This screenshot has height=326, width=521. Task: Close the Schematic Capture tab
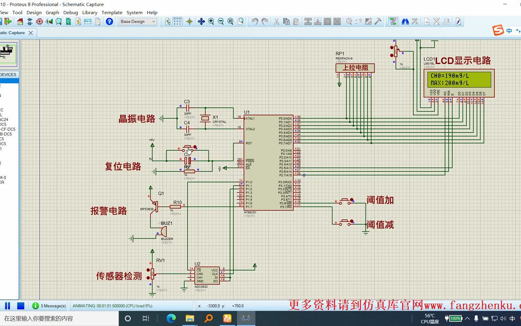click(31, 33)
